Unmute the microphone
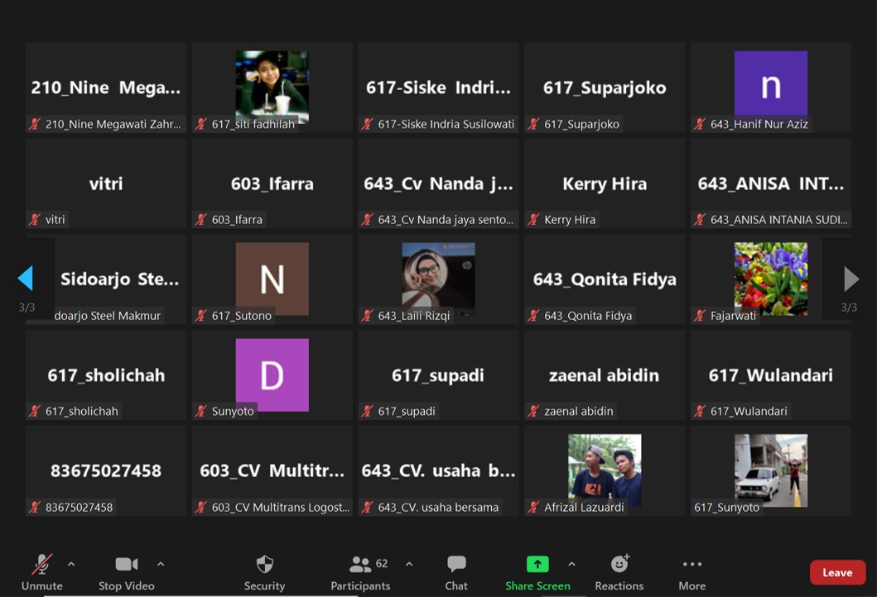This screenshot has width=877, height=597. pyautogui.click(x=41, y=565)
